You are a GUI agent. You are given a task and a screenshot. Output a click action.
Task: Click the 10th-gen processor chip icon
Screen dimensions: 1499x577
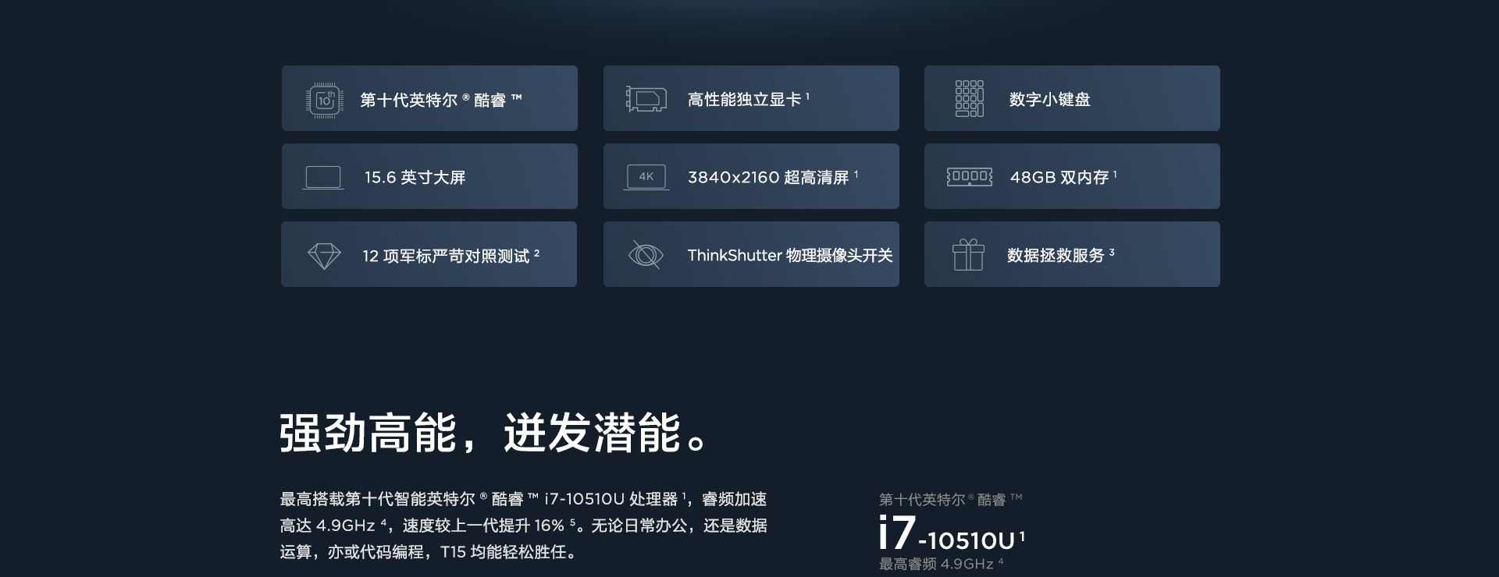point(324,100)
